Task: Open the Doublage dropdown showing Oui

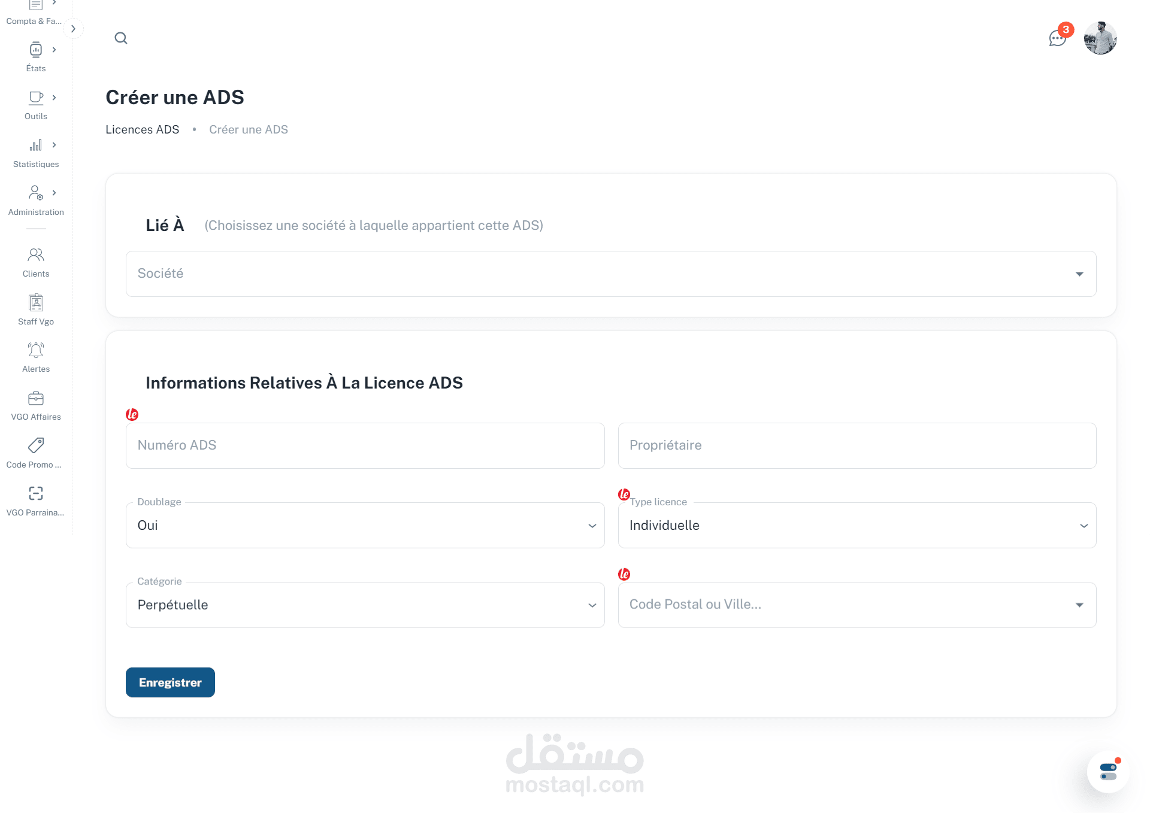Action: 365,525
